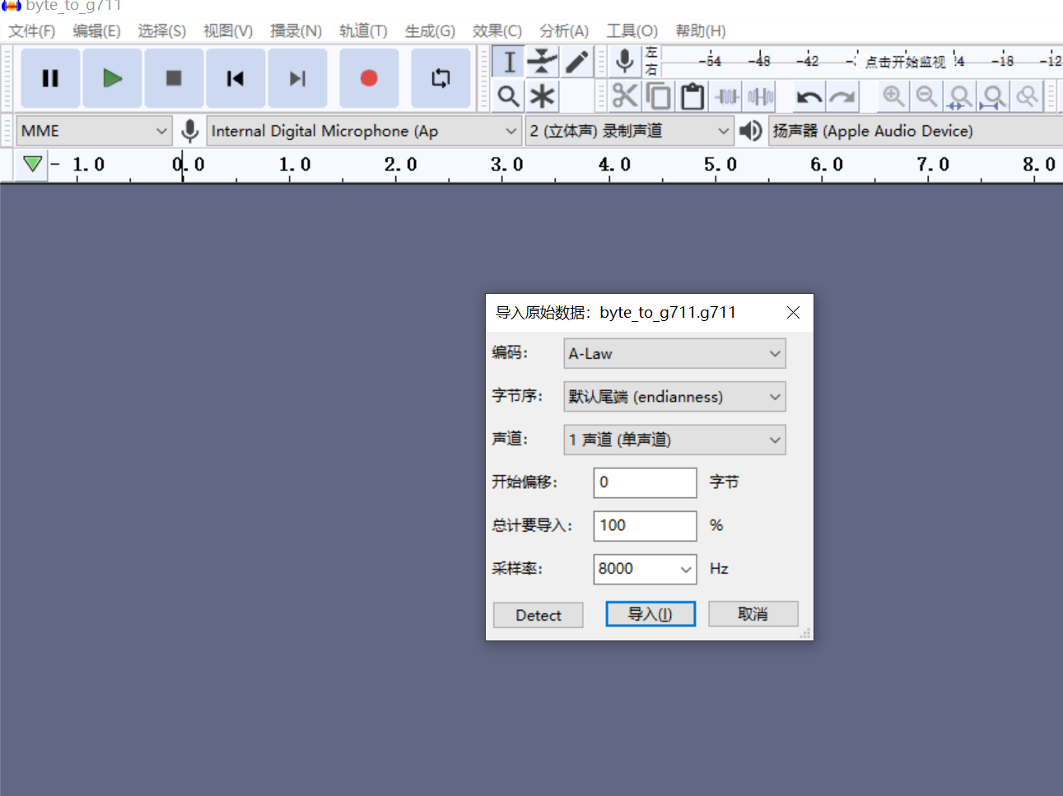
Task: Zoom in on the timeline
Action: 893,96
